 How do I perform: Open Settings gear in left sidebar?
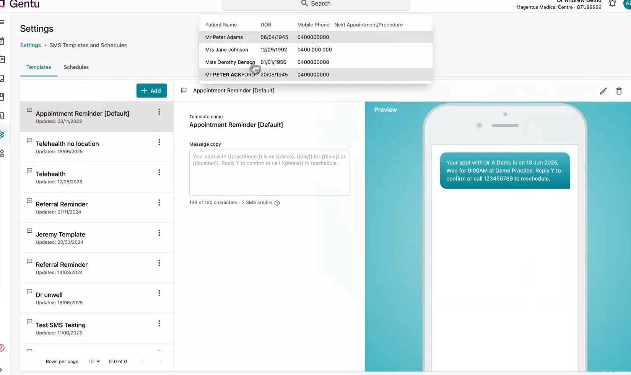point(2,134)
